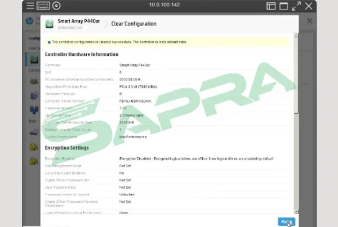Viewport: 338px width, 227px height.
Task: Click the 'Encryption Settings' heading
Action: 67,148
